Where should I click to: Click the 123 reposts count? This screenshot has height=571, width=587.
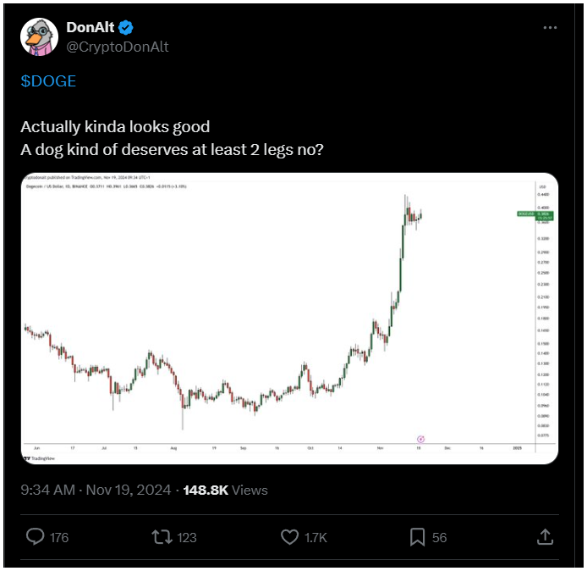pyautogui.click(x=187, y=538)
